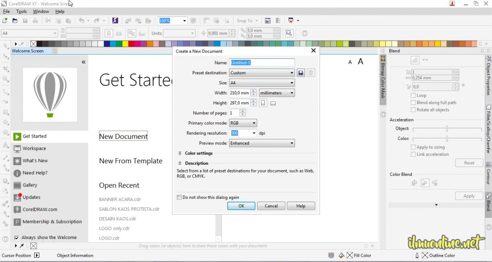The width and height of the screenshot is (492, 262).
Task: Toggle Apply to sizing checkbox
Action: (413, 147)
